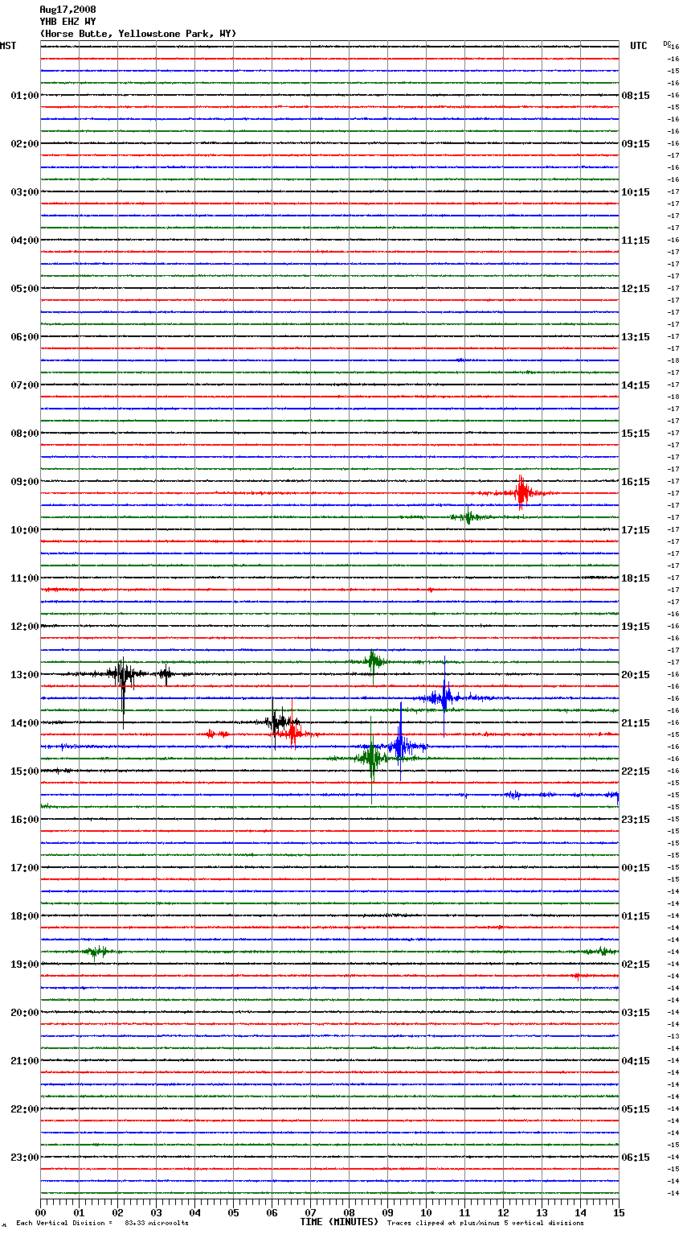Select the 06:00 MST hour label
683x1234 pixels.
(x=24, y=337)
